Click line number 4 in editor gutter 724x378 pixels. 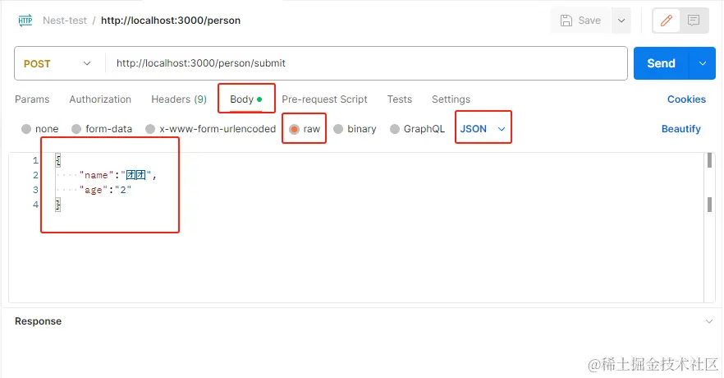pos(35,205)
